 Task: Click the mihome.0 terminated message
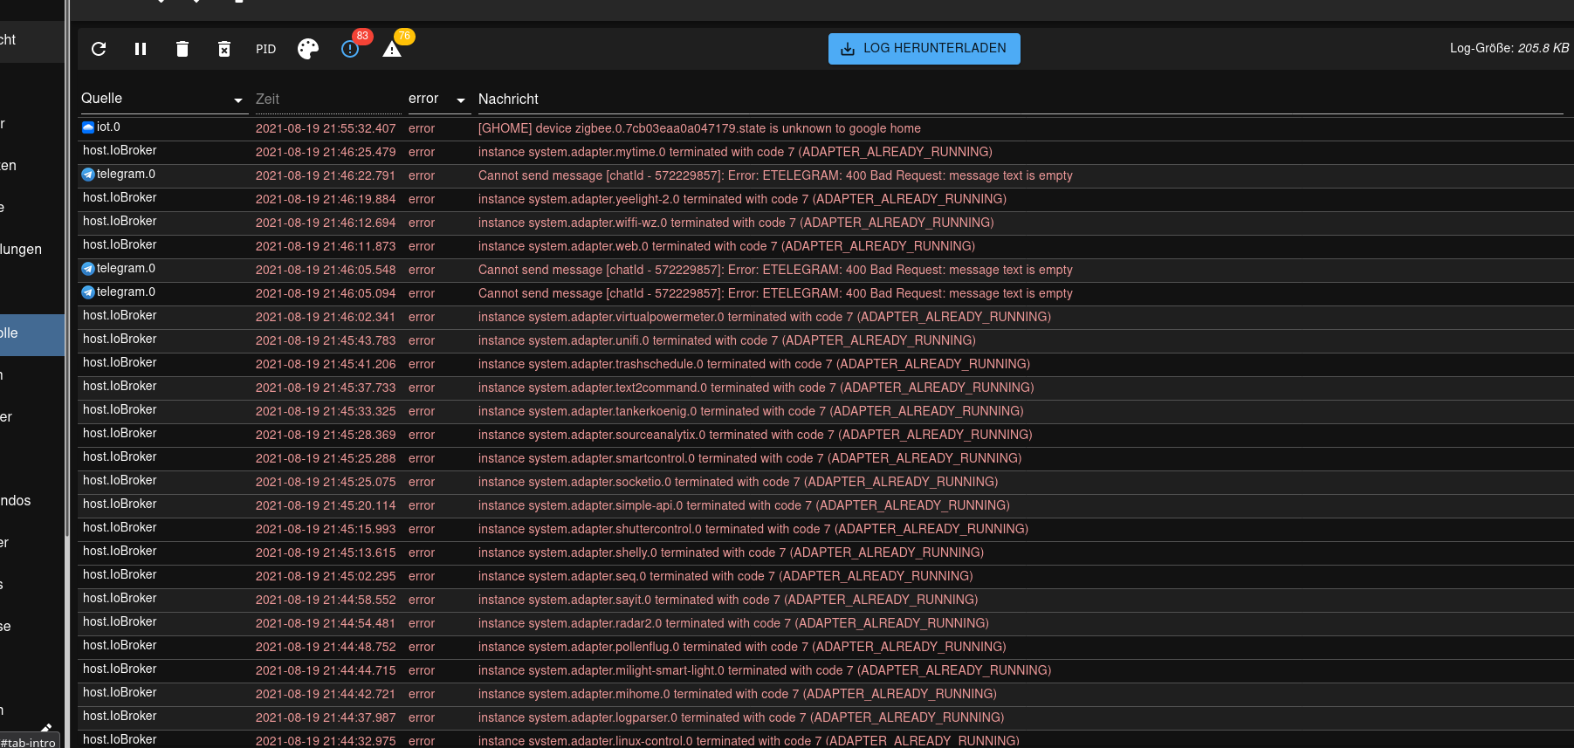click(x=738, y=694)
